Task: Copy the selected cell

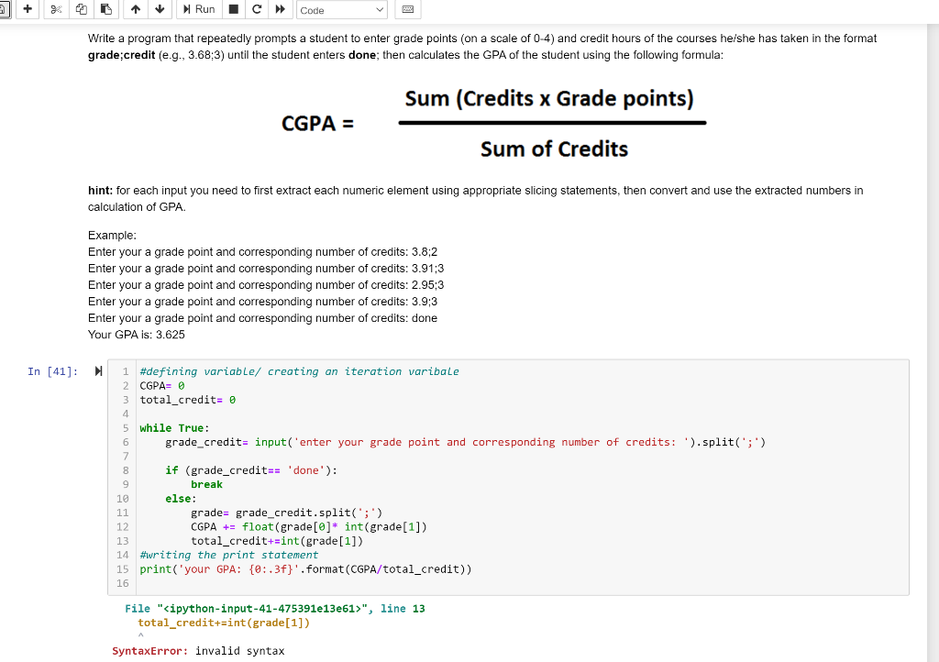Action: (81, 9)
